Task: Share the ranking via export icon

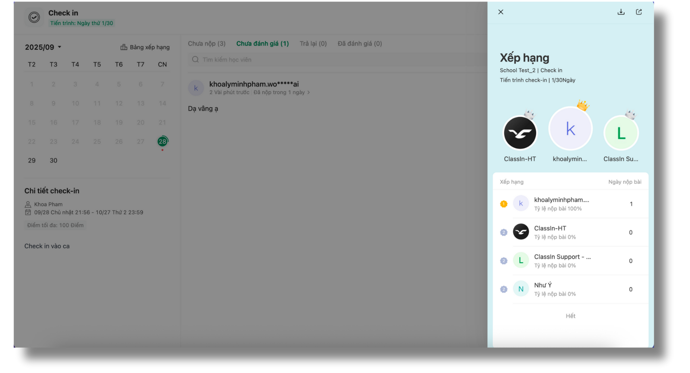Action: tap(639, 12)
